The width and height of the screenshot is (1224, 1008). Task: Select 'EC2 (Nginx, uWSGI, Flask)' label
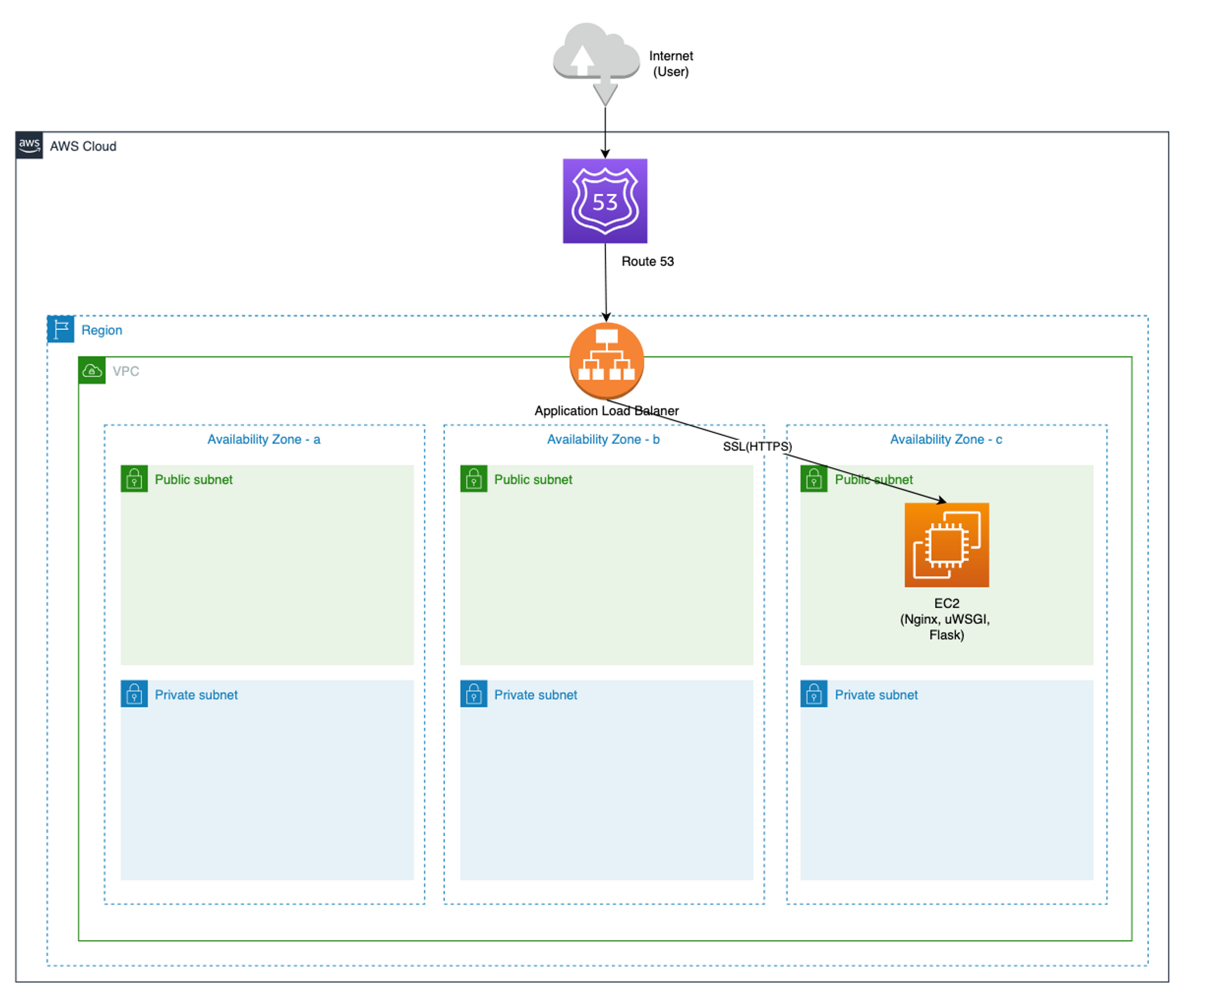click(x=946, y=619)
